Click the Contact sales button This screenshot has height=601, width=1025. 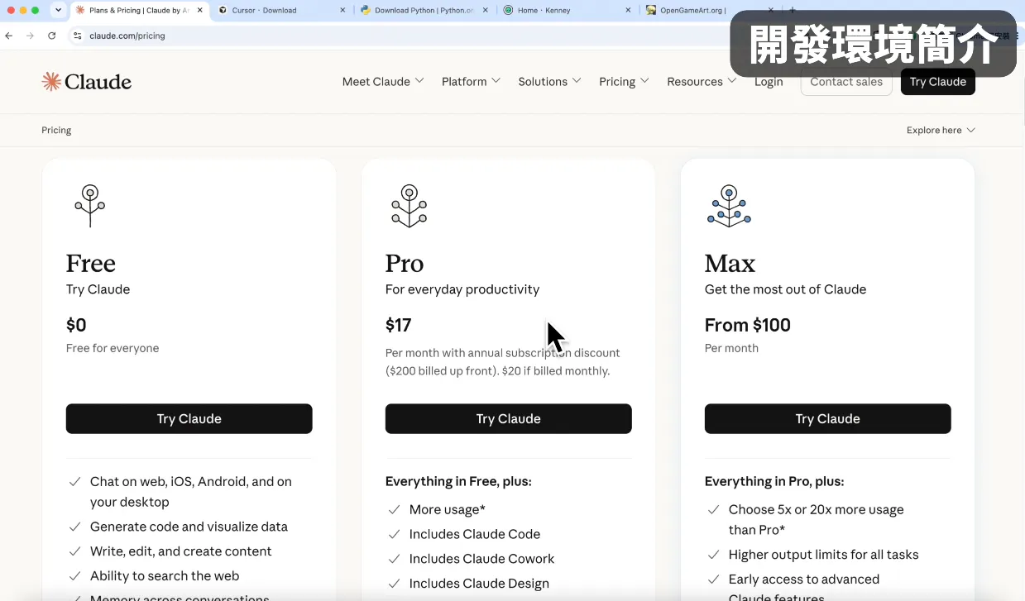tap(846, 81)
